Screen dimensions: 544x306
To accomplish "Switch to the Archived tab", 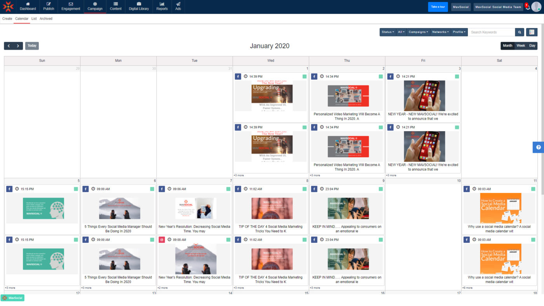I will (x=46, y=19).
